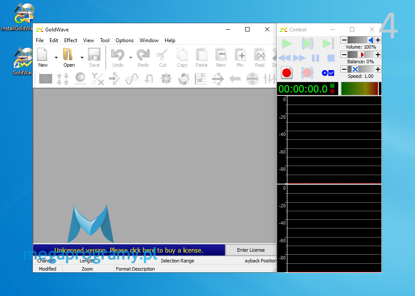Viewport: 415px width, 296px height.
Task: Expand the New button dropdown arrow
Action: (x=56, y=57)
